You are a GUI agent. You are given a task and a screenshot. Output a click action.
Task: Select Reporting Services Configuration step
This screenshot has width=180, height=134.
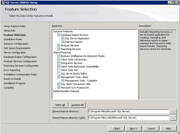(21, 66)
